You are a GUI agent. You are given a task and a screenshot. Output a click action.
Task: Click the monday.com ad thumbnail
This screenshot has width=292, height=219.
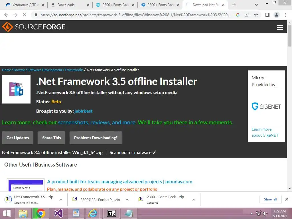(x=26, y=185)
